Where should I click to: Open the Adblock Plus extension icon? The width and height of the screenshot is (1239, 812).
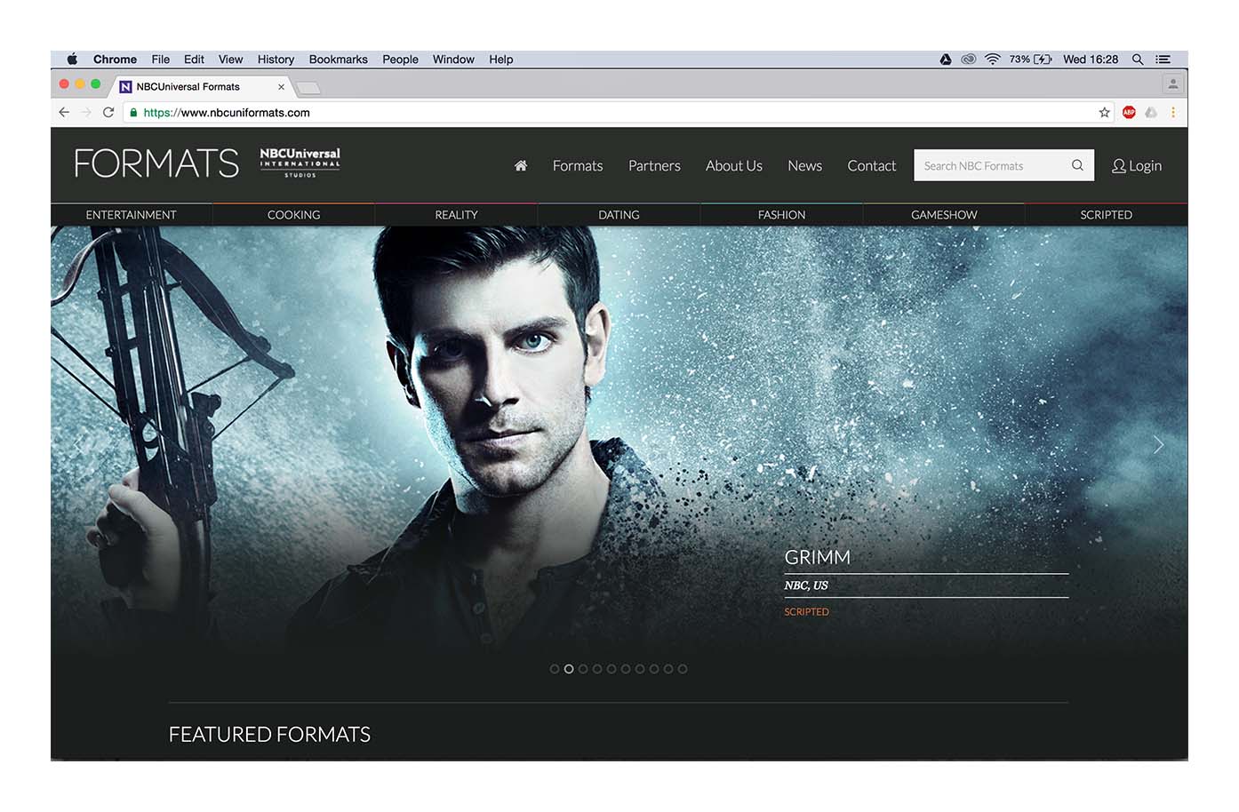coord(1129,112)
